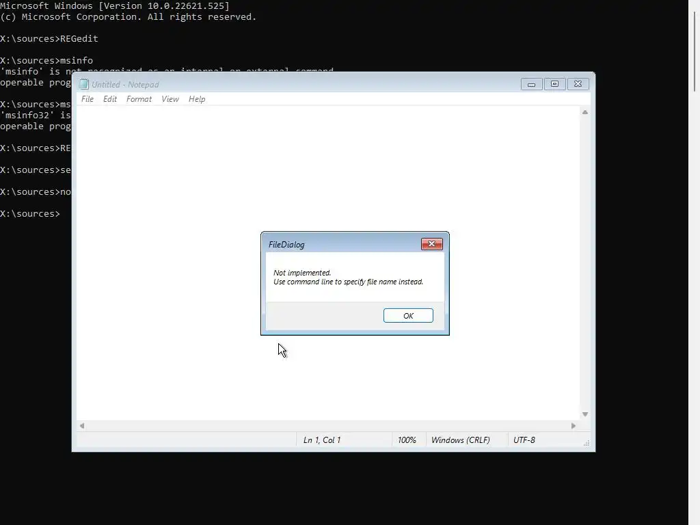The width and height of the screenshot is (700, 525).
Task: Click the 100% zoom status entry
Action: coord(407,440)
